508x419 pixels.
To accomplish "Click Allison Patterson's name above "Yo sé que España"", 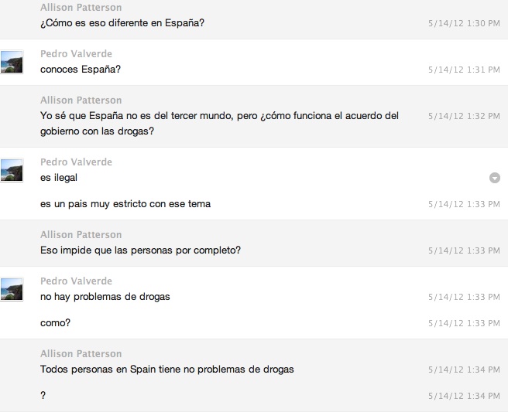I will click(81, 100).
